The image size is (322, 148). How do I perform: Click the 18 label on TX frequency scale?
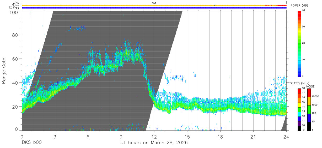pos(303,88)
